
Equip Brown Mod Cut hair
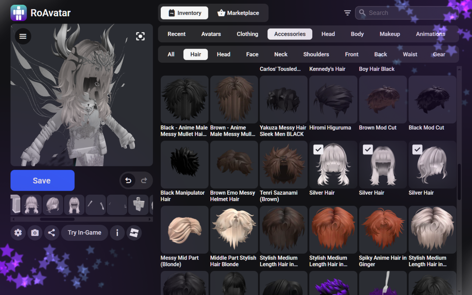[383, 100]
